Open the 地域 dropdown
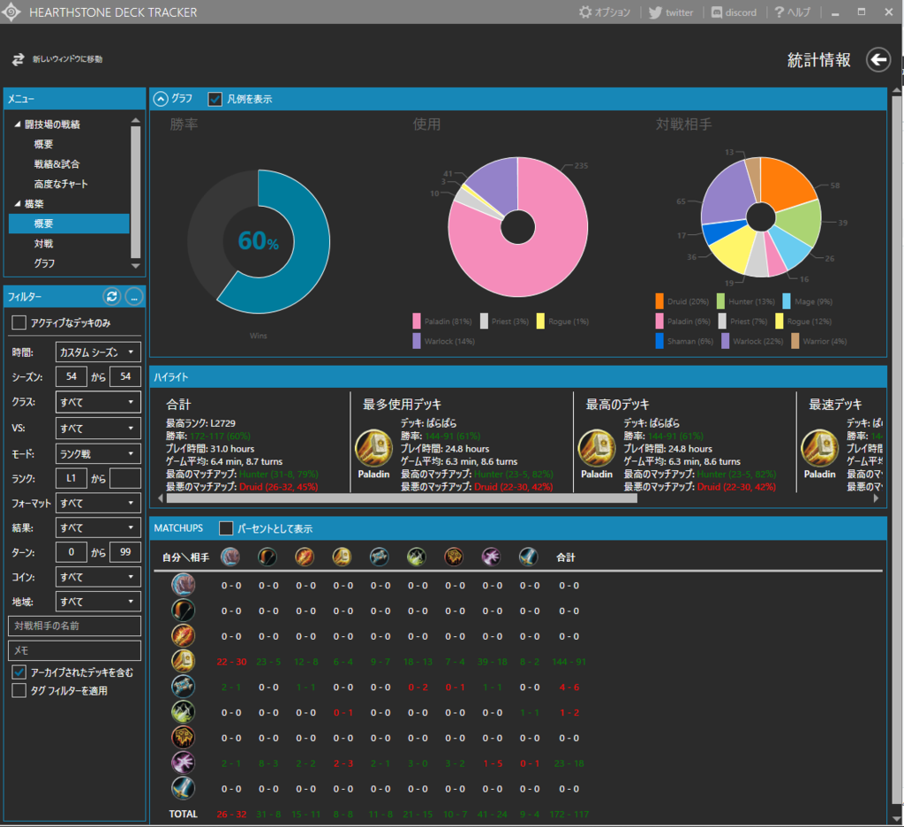This screenshot has height=827, width=904. 98,602
